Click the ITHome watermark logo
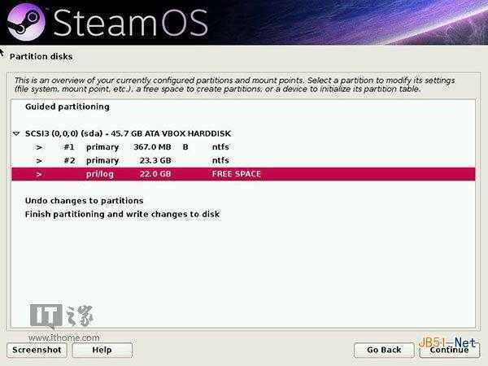 pos(62,316)
